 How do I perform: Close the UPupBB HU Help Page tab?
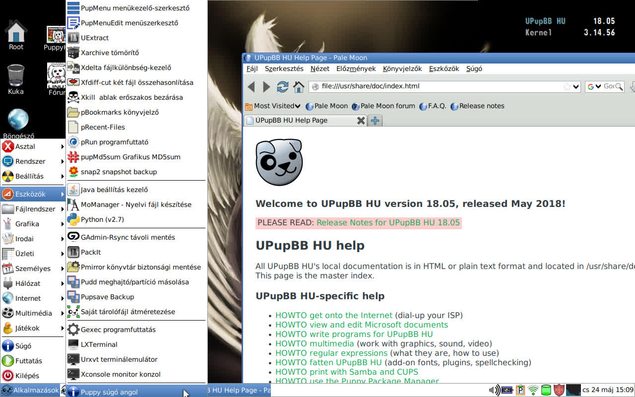click(361, 121)
